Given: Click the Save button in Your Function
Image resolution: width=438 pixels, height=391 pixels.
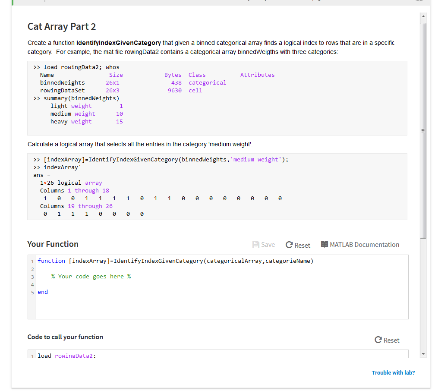Looking at the screenshot, I should [263, 245].
